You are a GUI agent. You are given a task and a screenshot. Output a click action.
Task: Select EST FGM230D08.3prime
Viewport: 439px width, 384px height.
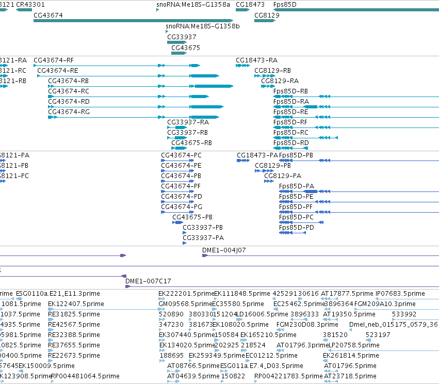click(x=307, y=325)
